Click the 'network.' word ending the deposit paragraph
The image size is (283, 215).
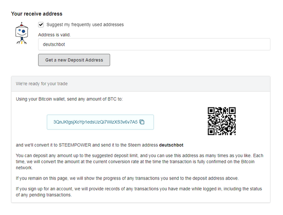click(x=24, y=168)
